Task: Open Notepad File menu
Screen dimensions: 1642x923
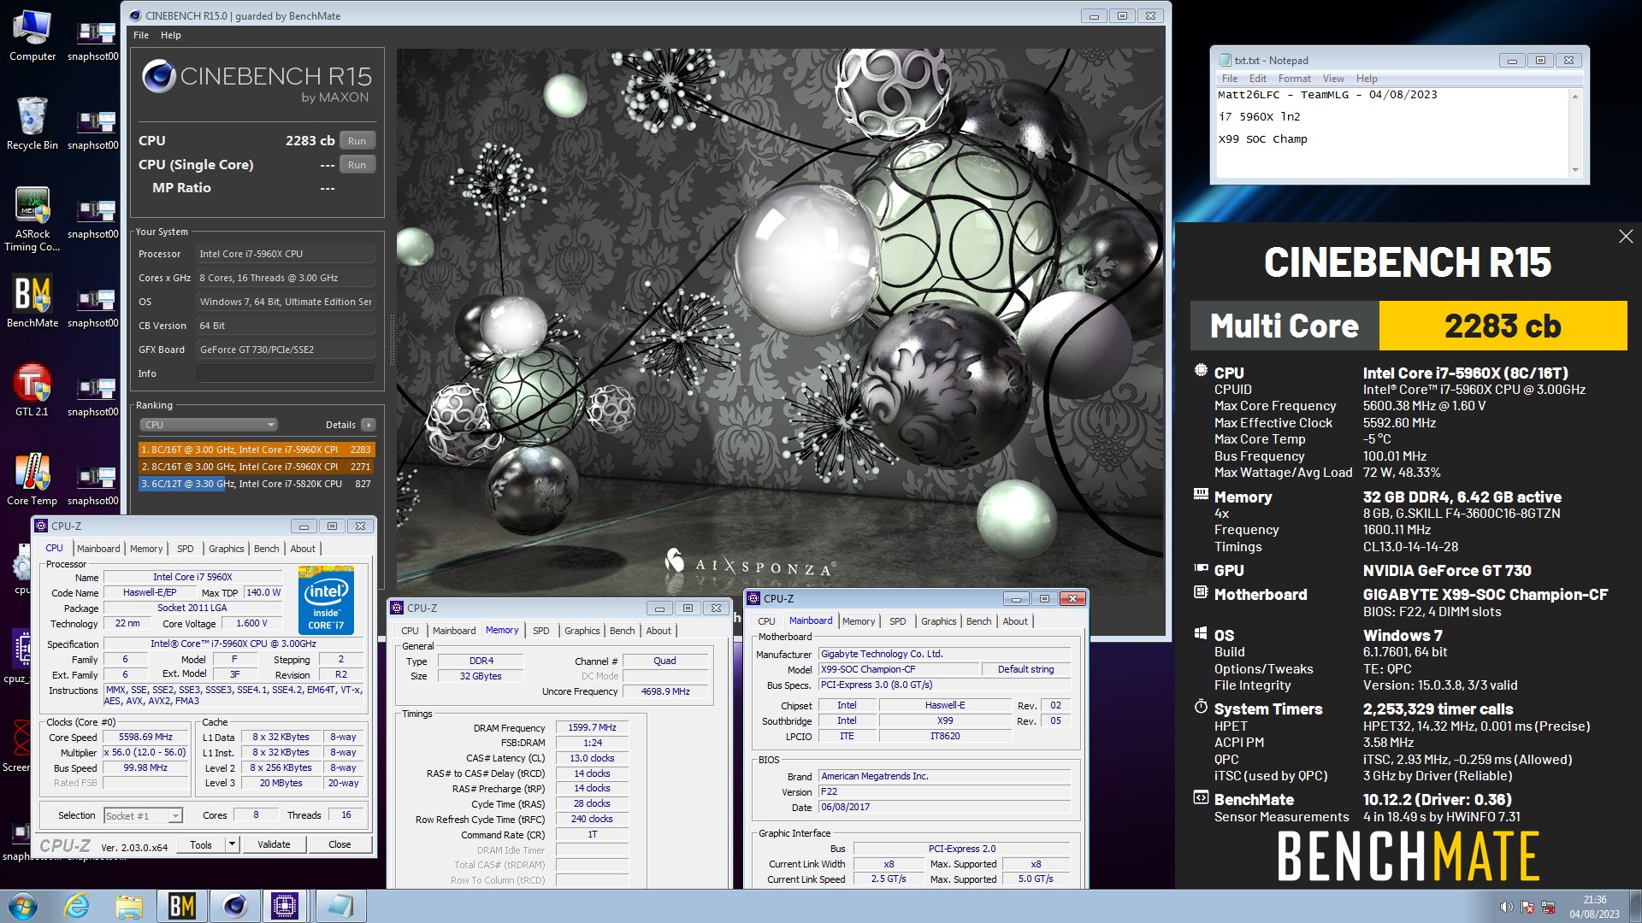Action: pyautogui.click(x=1230, y=79)
